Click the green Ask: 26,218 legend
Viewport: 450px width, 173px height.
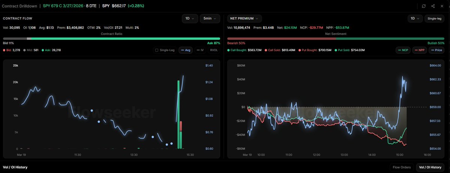52,50
